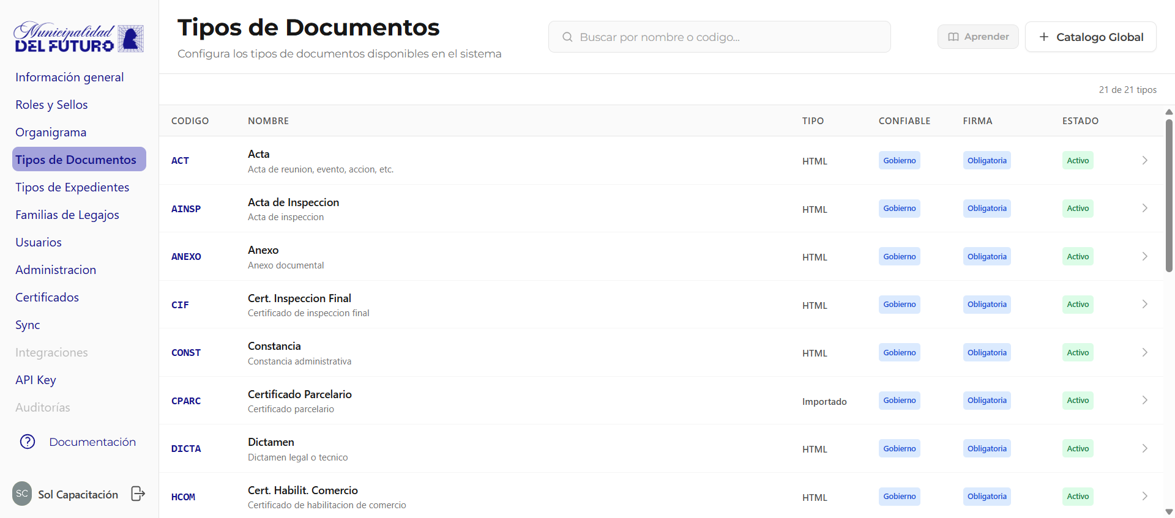Click the Documentación help question-mark icon

(x=28, y=442)
